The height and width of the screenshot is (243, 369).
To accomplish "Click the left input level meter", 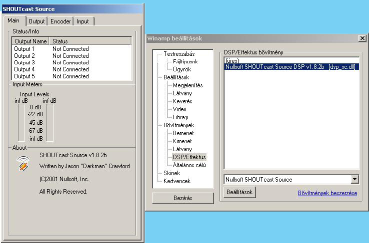I will click(21, 123).
